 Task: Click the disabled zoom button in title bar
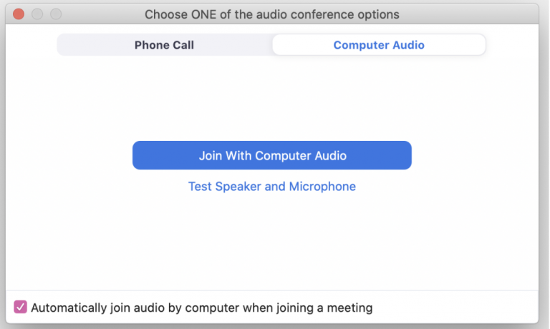click(56, 14)
